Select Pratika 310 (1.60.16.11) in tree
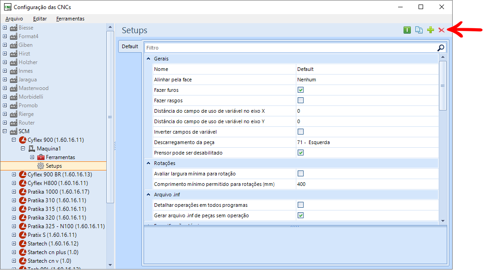 tap(57, 200)
